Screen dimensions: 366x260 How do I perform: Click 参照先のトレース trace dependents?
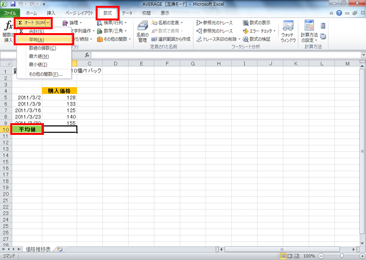tap(215, 31)
